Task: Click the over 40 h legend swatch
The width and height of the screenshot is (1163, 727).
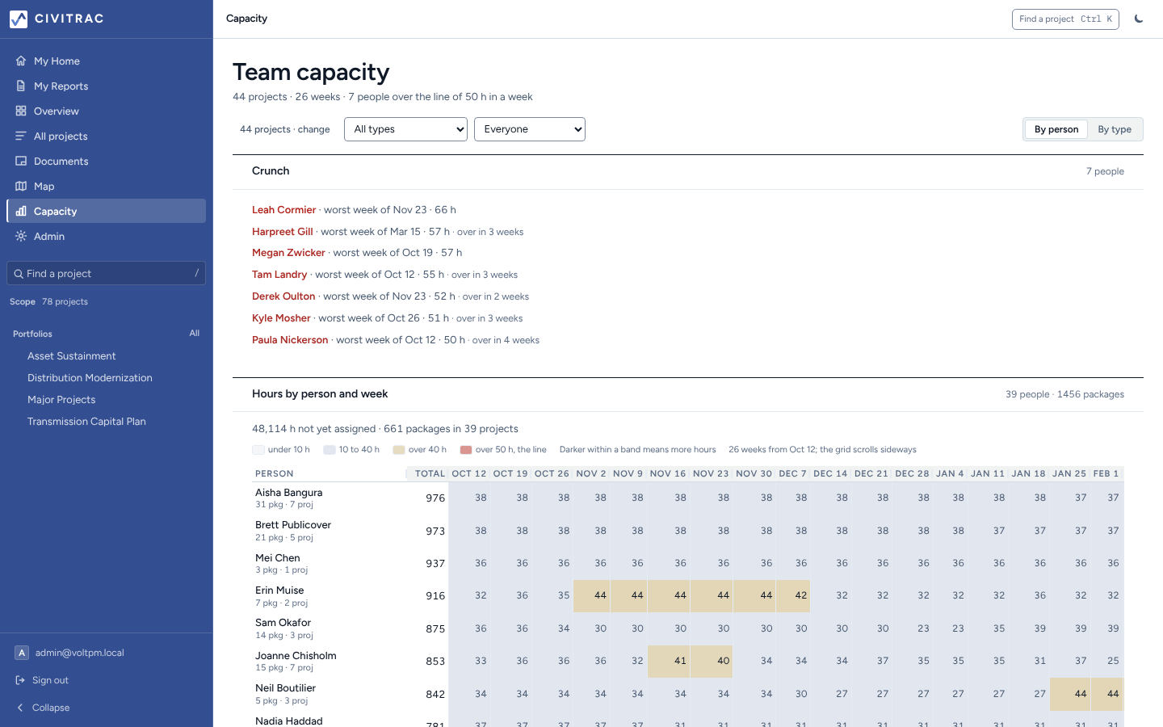Action: pyautogui.click(x=399, y=450)
